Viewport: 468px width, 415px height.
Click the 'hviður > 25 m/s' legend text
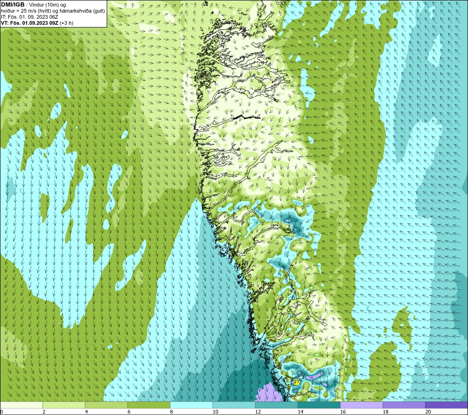point(18,11)
